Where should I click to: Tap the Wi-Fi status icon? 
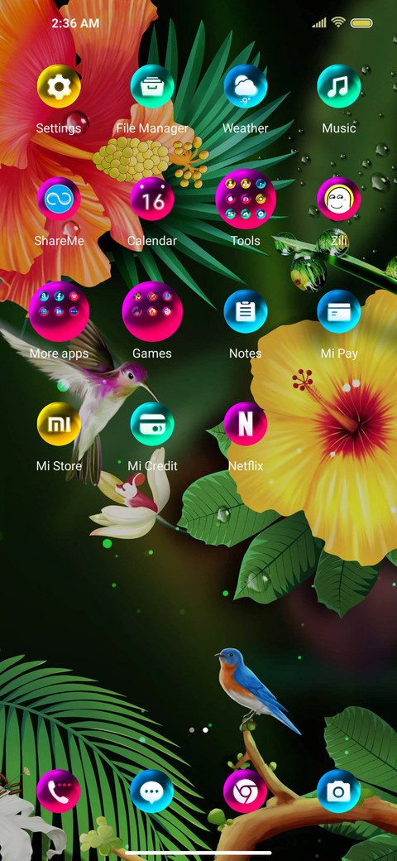coord(338,22)
